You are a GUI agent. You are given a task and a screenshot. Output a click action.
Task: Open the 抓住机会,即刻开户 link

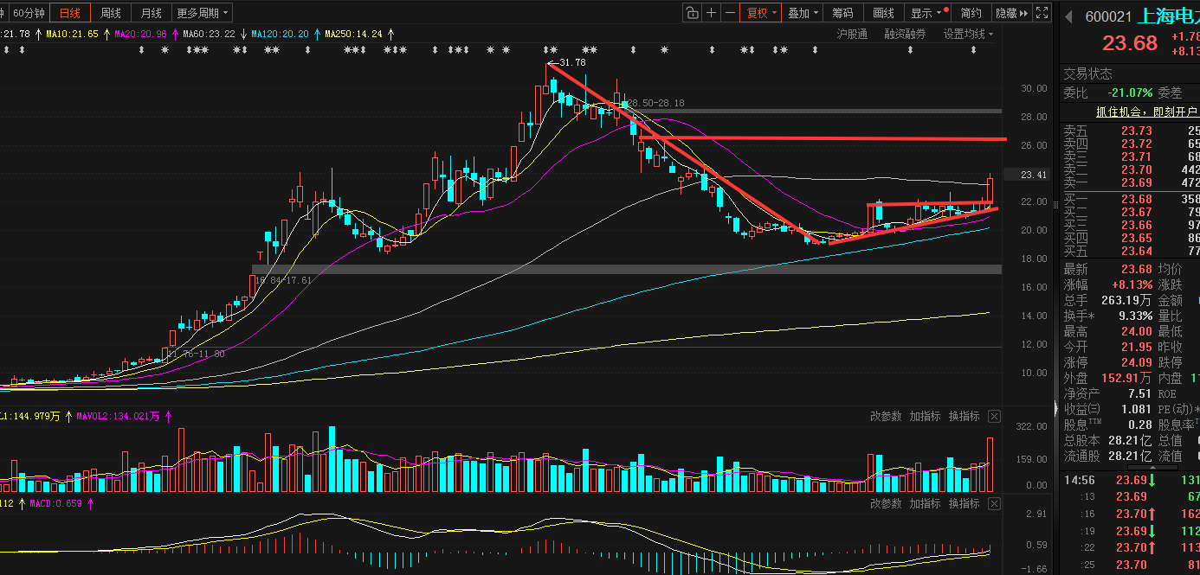click(1146, 112)
